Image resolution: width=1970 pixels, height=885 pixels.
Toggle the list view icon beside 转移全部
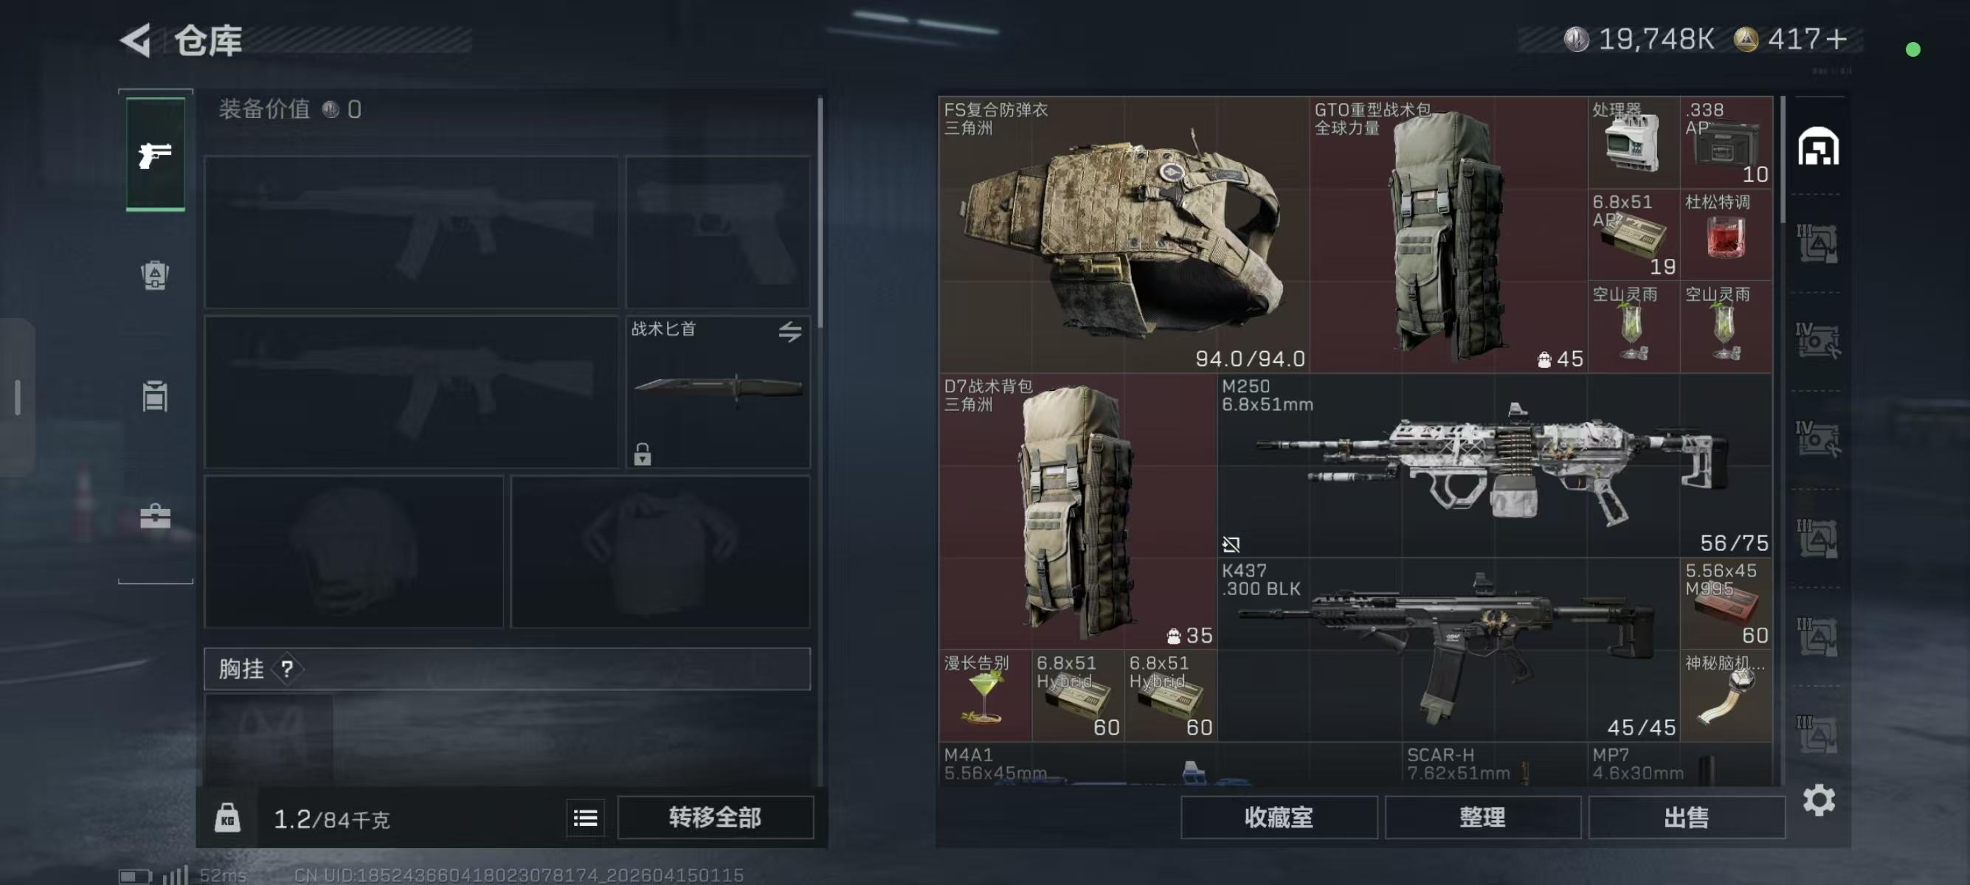pos(585,818)
